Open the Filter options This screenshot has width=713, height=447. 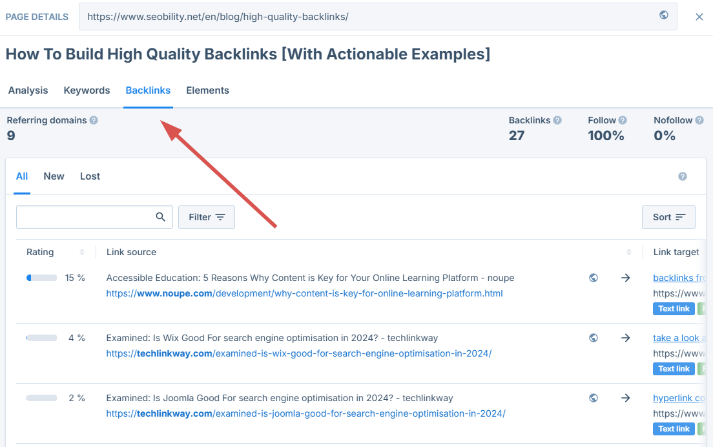click(207, 217)
